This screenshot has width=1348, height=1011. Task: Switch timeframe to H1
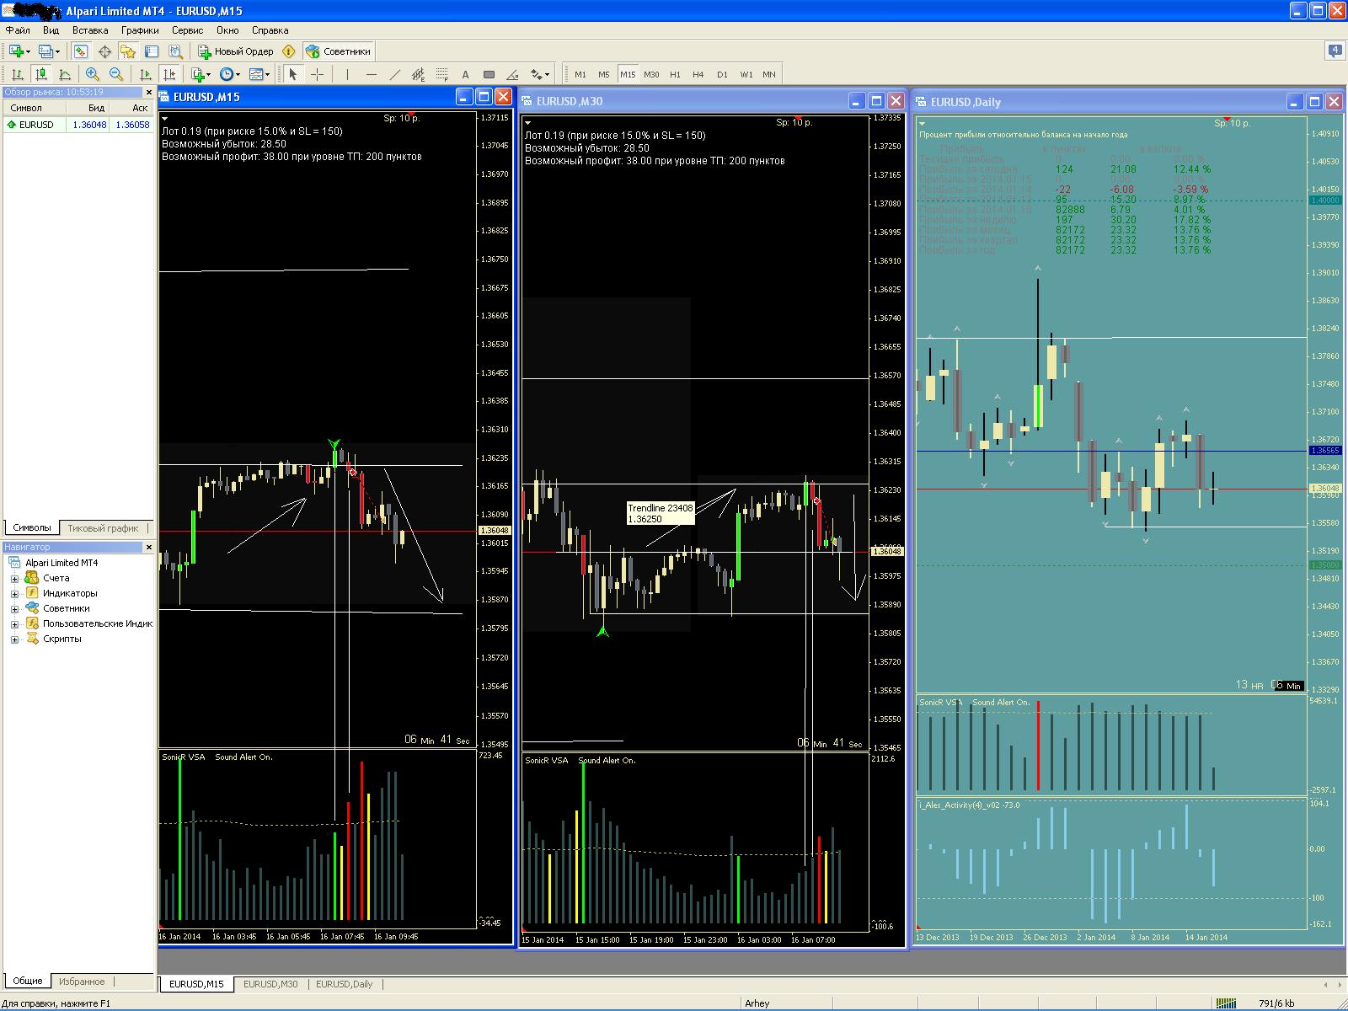point(675,74)
